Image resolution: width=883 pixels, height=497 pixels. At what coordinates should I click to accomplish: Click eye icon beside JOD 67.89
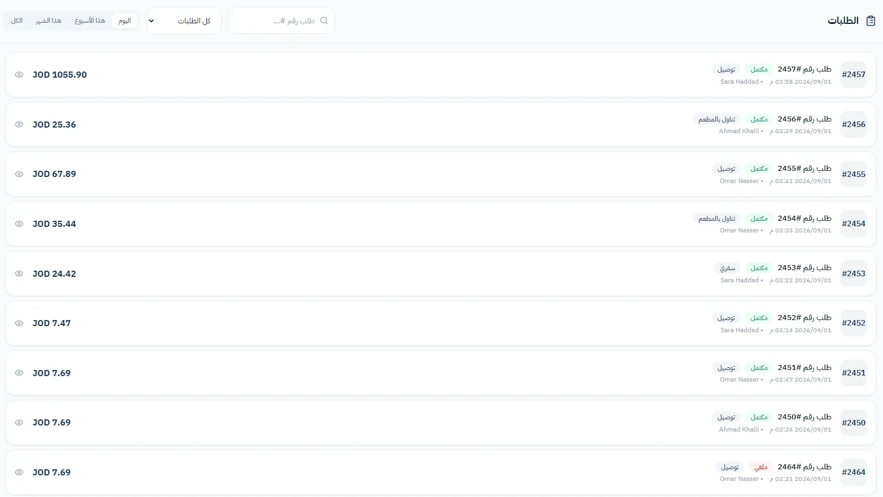pos(19,174)
